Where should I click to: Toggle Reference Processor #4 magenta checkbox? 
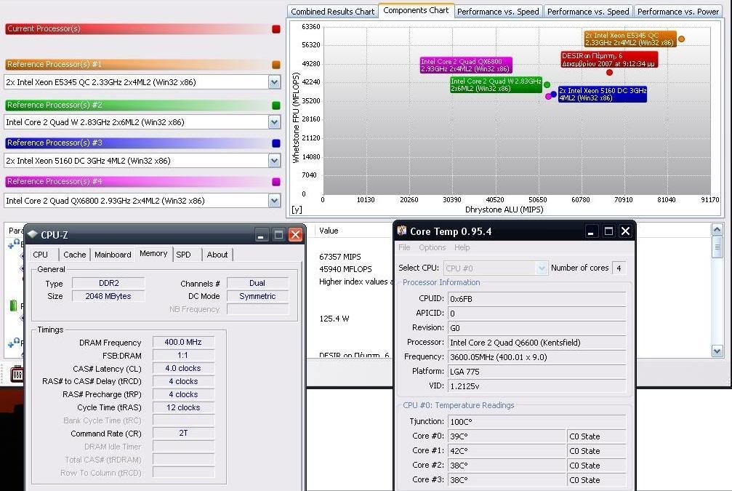tap(275, 182)
